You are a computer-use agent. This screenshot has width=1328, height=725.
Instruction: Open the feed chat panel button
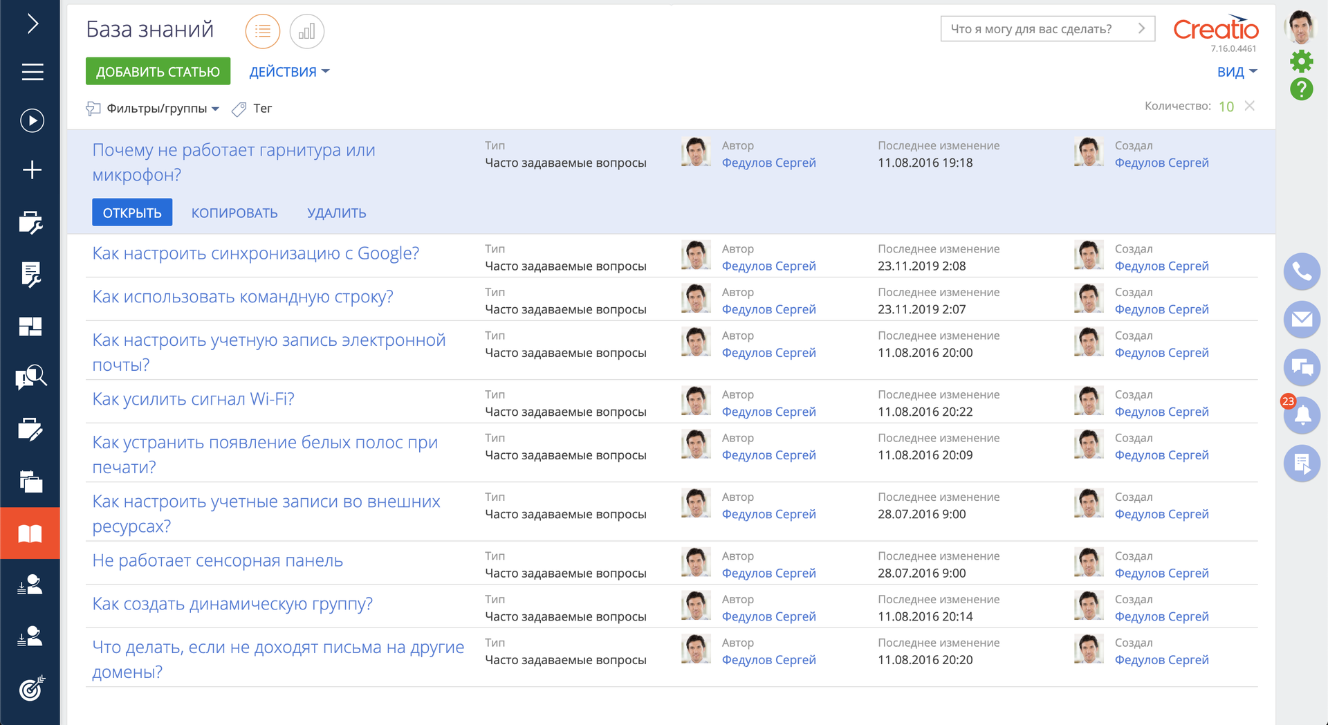[1302, 367]
